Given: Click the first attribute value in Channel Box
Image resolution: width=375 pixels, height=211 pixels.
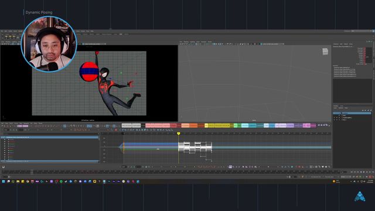Looking at the screenshot, I should pos(368,49).
